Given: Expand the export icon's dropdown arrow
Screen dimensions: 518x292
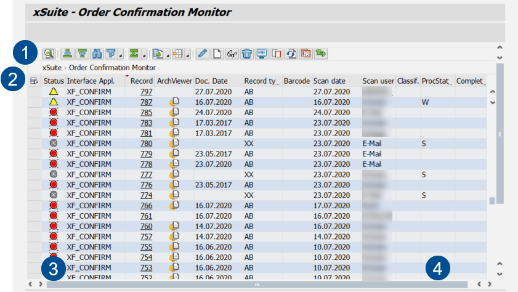Looking at the screenshot, I should tap(168, 55).
